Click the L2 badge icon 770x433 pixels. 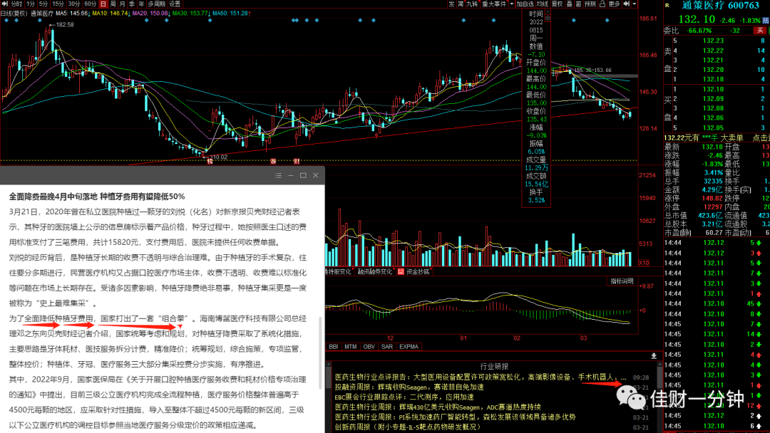401,271
